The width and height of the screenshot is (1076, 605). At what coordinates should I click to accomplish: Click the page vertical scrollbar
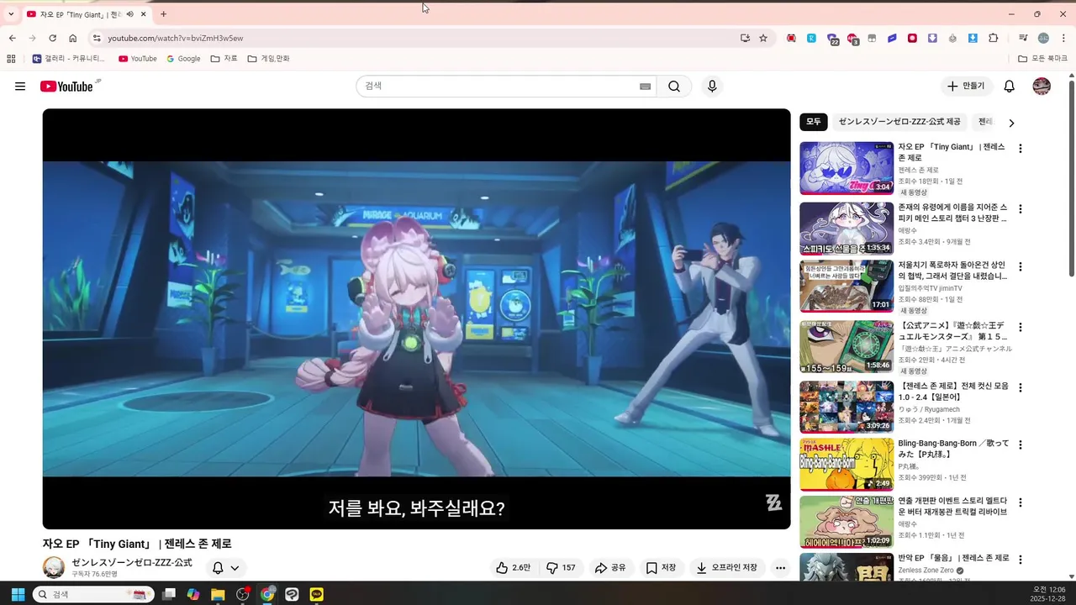coord(1071,176)
